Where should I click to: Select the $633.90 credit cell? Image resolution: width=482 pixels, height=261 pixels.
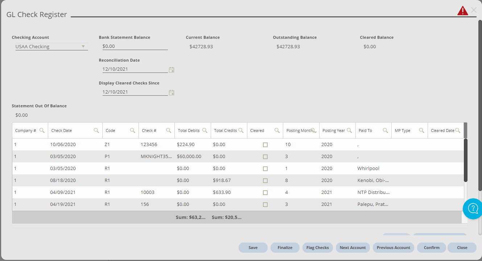pyautogui.click(x=229, y=192)
